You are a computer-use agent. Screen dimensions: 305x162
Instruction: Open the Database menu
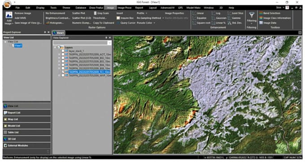click(x=81, y=8)
